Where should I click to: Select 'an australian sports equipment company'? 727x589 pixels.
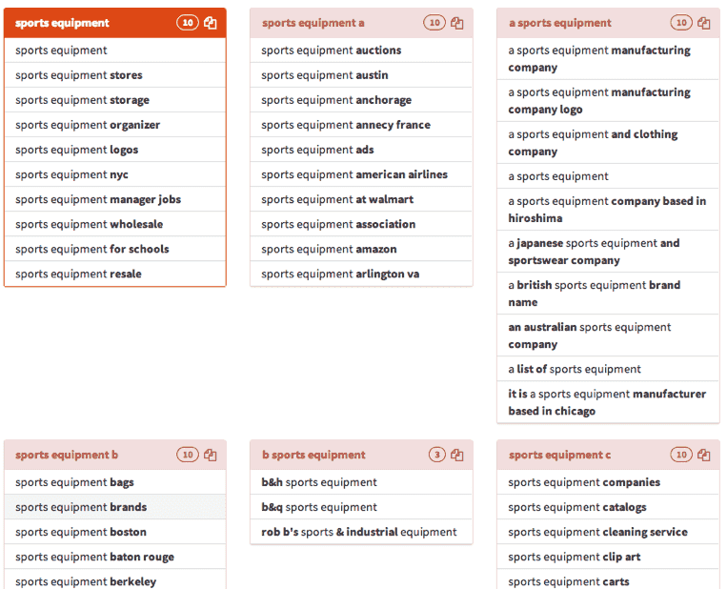coord(608,335)
